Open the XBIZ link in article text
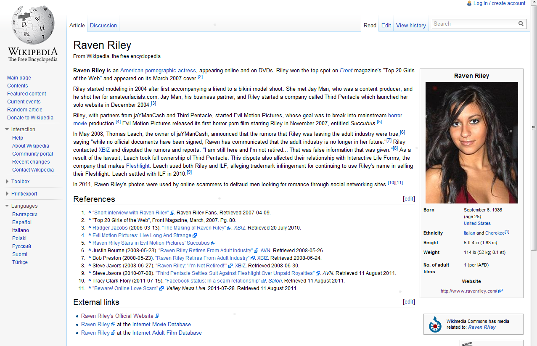Viewport: 537px width, 346px height. 104,150
